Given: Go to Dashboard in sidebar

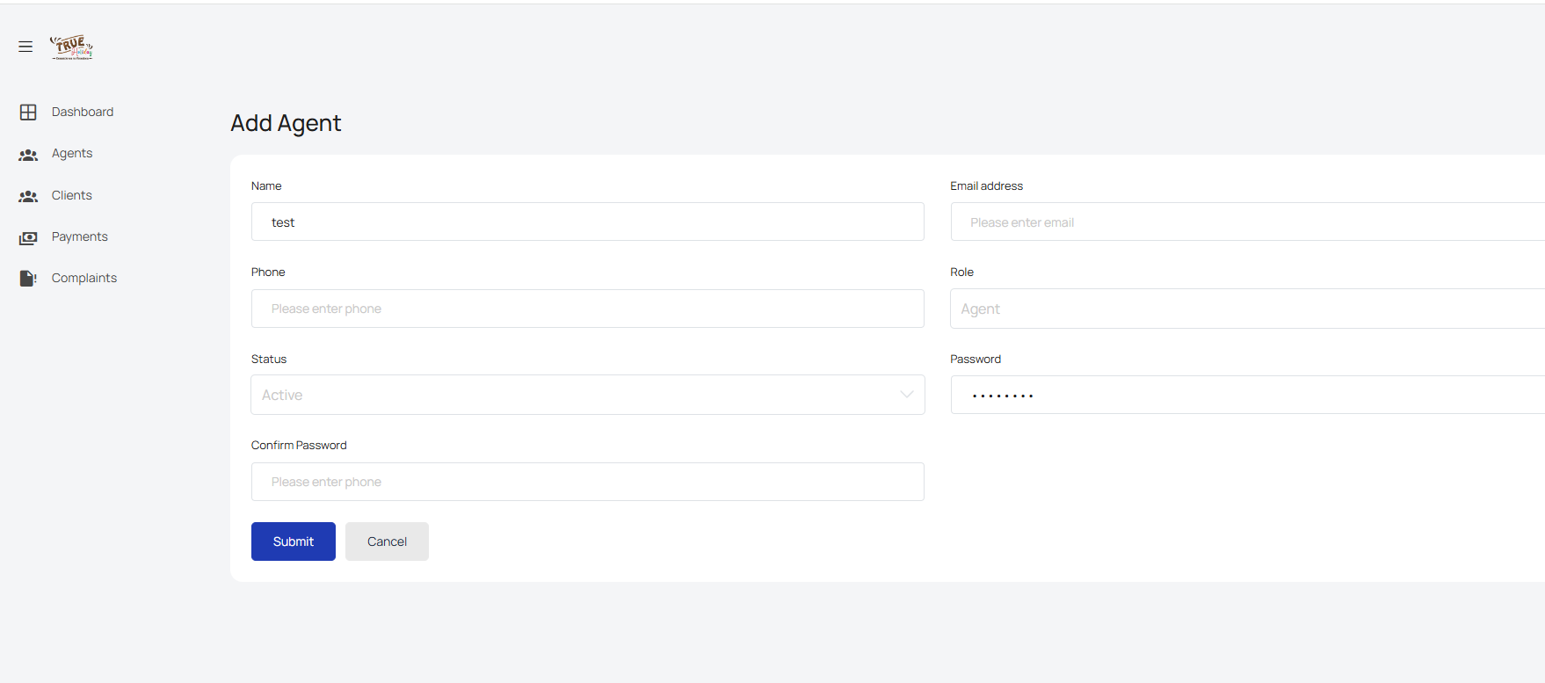Looking at the screenshot, I should [83, 112].
